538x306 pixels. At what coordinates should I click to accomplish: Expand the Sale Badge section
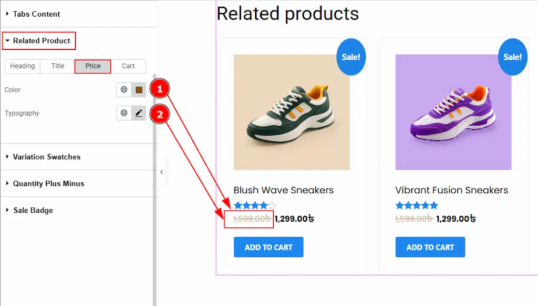(33, 210)
